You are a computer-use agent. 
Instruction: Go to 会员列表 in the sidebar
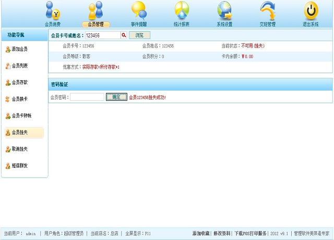coord(20,66)
